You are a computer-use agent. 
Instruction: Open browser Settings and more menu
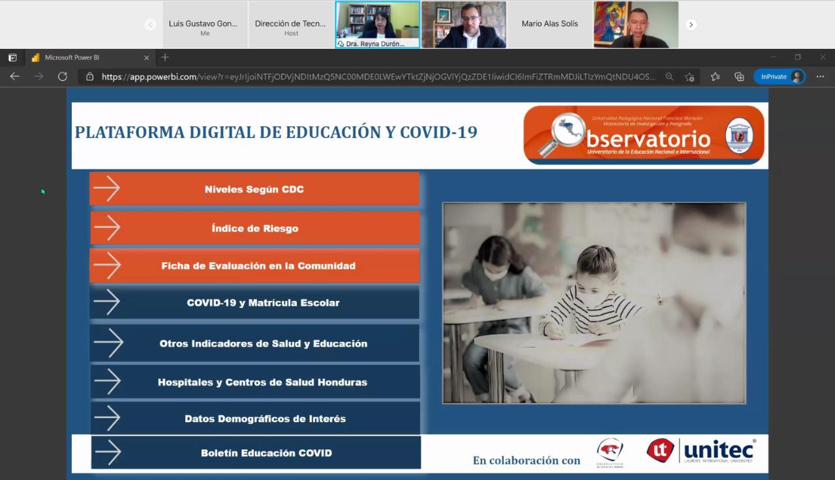click(821, 77)
